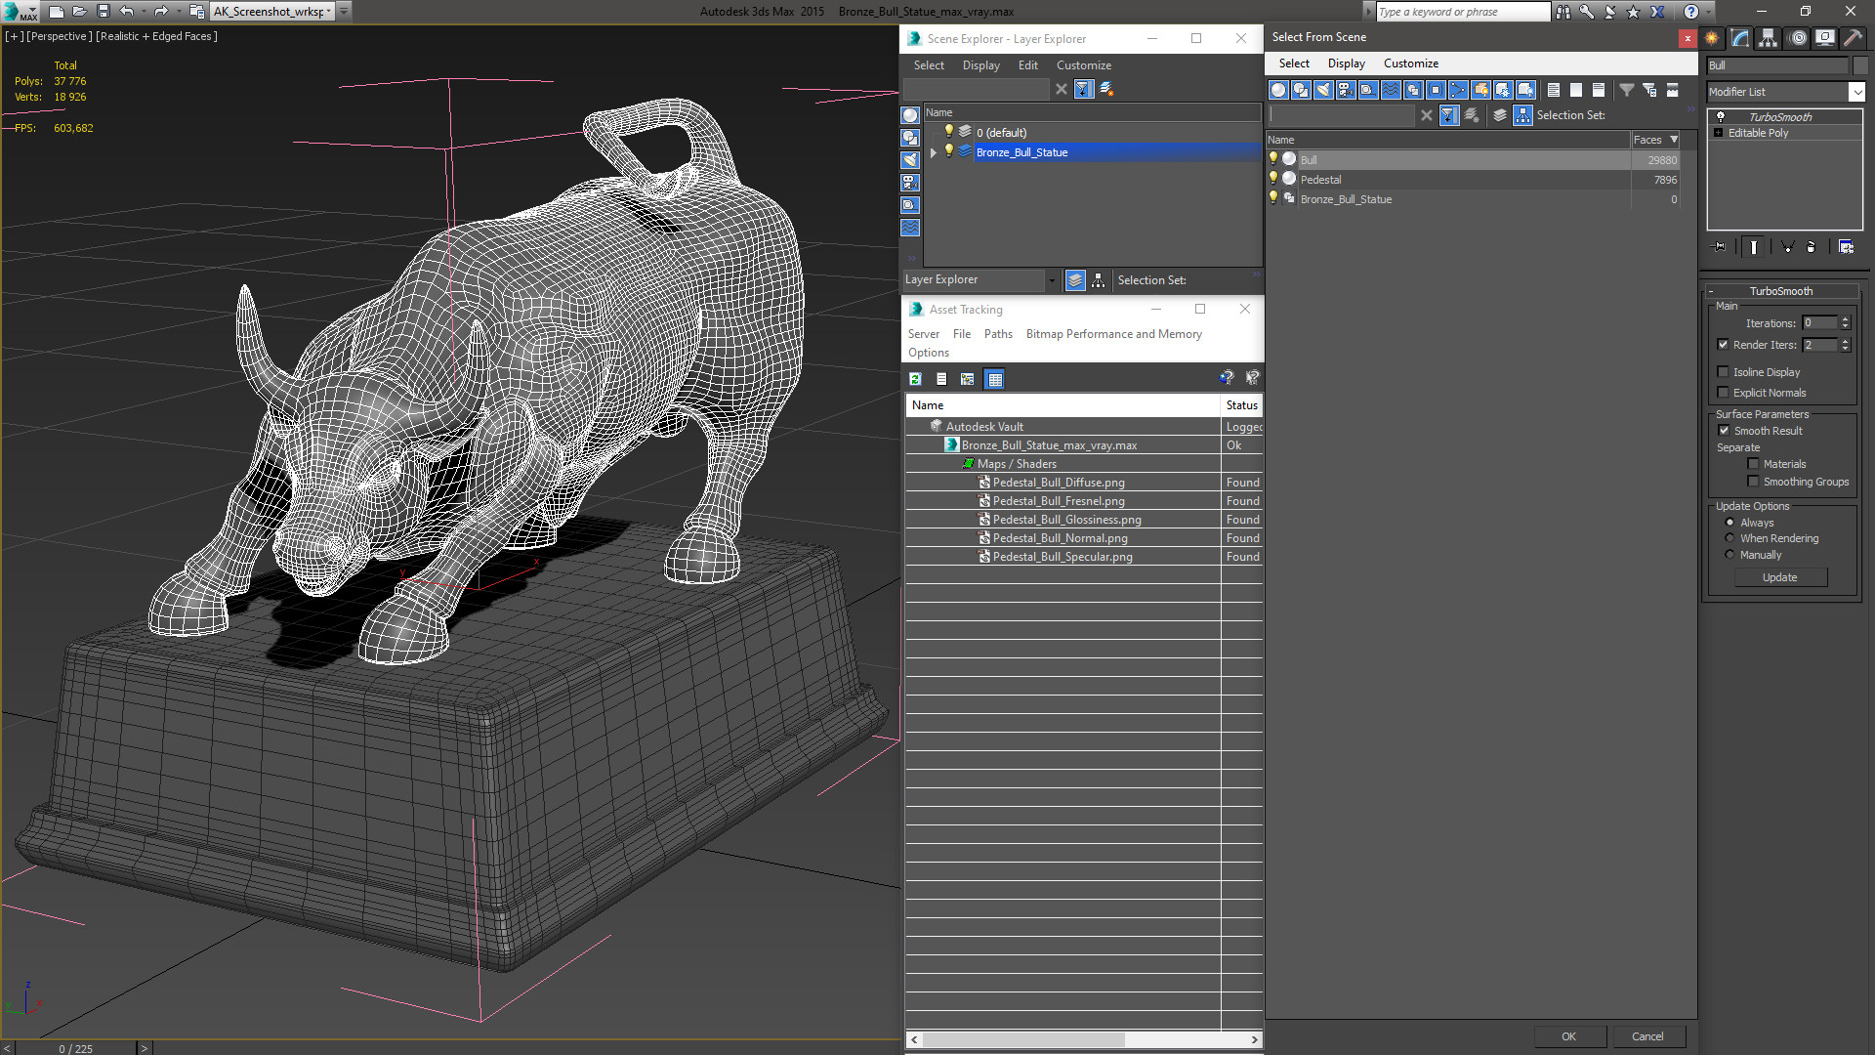Expand the Bronze_Bull_Statue layer tree arrow
The image size is (1875, 1055).
[934, 152]
